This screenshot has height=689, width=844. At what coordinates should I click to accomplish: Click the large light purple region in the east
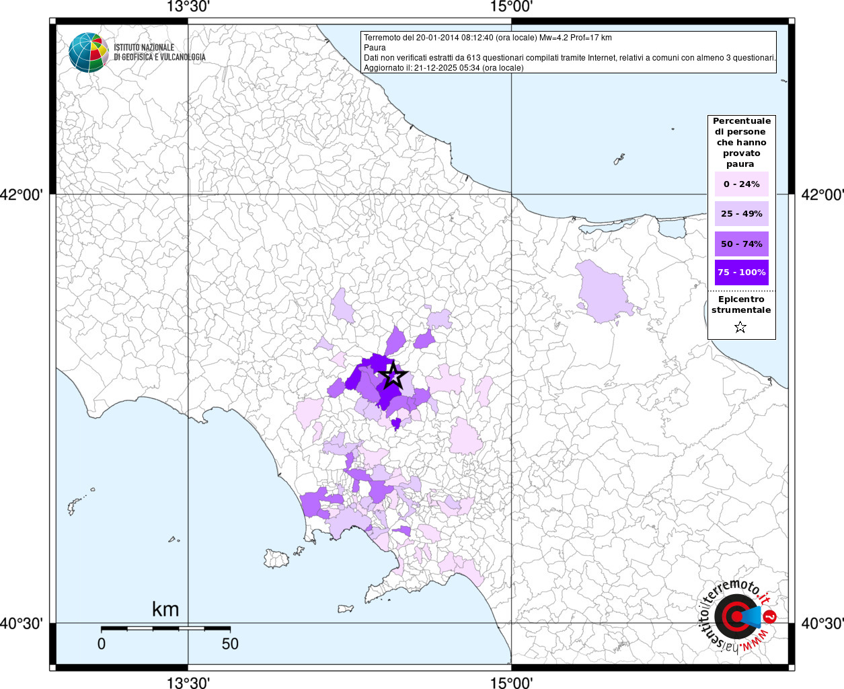click(x=603, y=290)
